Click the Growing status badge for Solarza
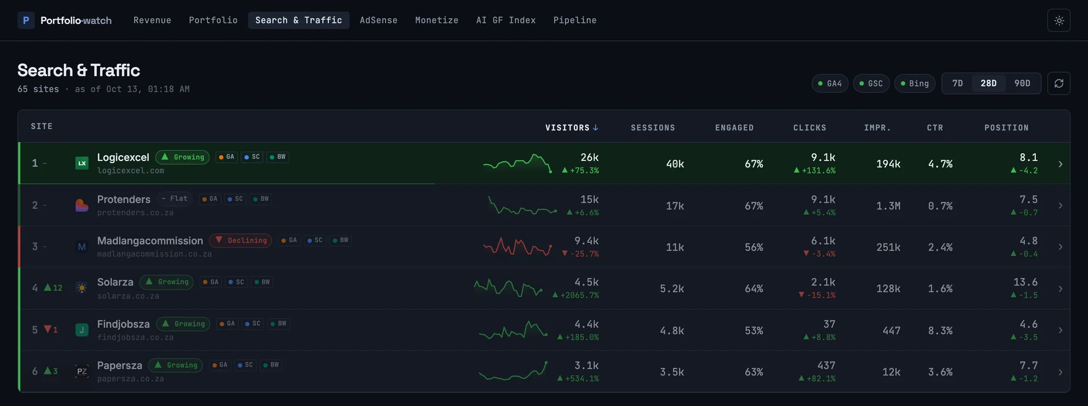The height and width of the screenshot is (406, 1088). [x=166, y=282]
